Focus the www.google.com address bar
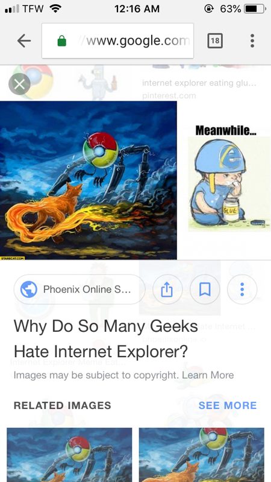 [117, 40]
